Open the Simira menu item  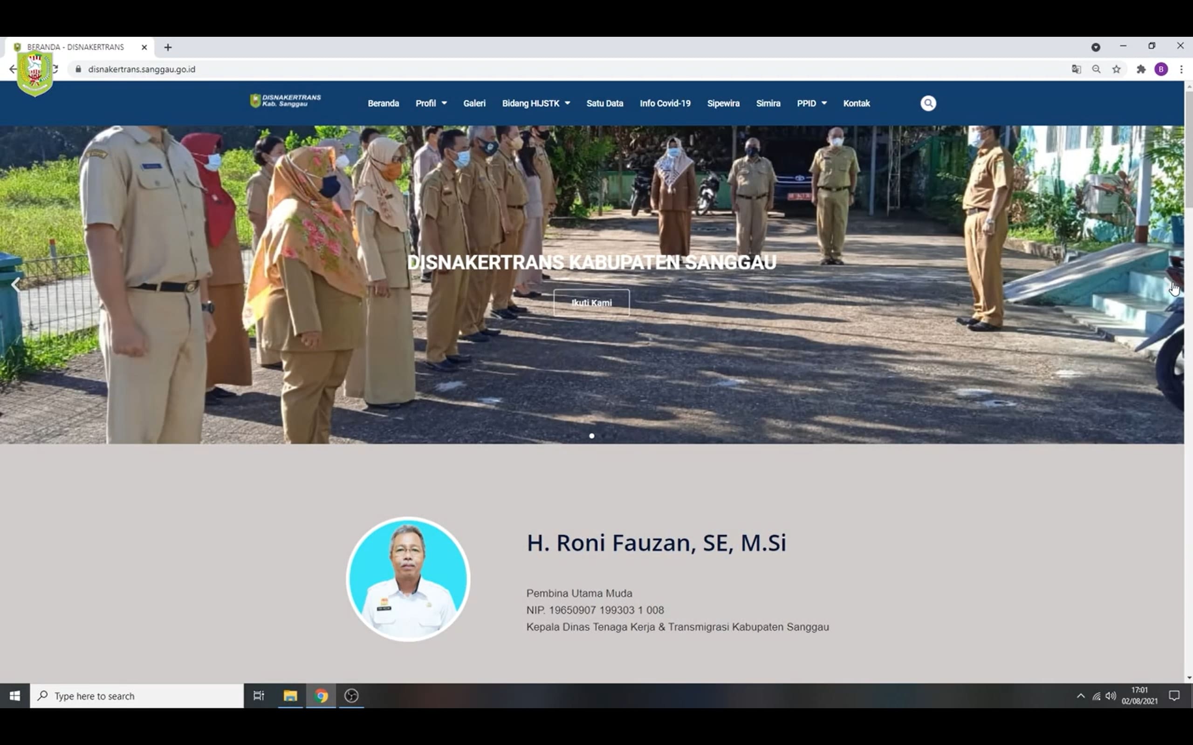768,103
